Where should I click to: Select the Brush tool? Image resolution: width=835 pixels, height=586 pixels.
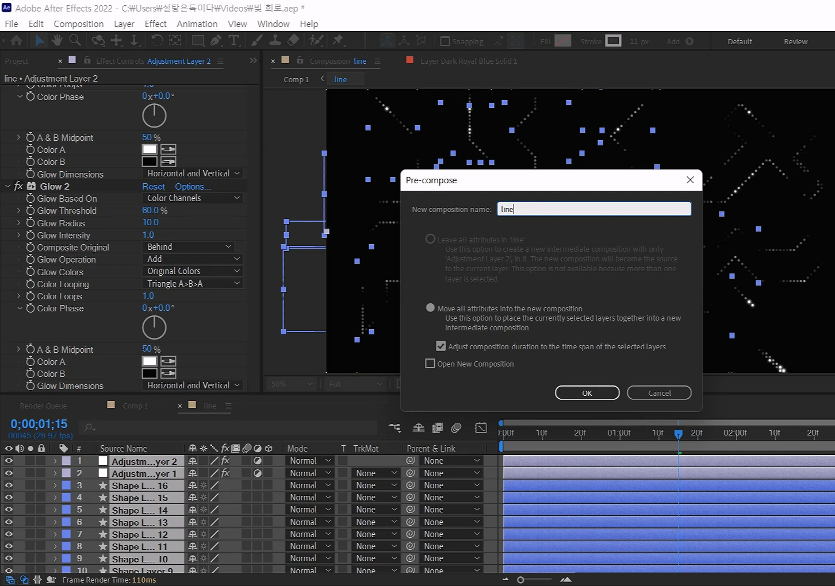click(257, 41)
